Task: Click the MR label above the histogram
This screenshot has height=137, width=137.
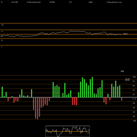Action: [x=122, y=71]
